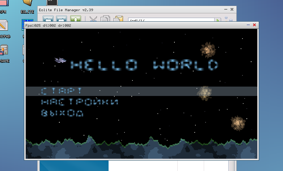Click the Eolite path field showing /cd1/1/
The width and height of the screenshot is (283, 171).
(x=171, y=20)
